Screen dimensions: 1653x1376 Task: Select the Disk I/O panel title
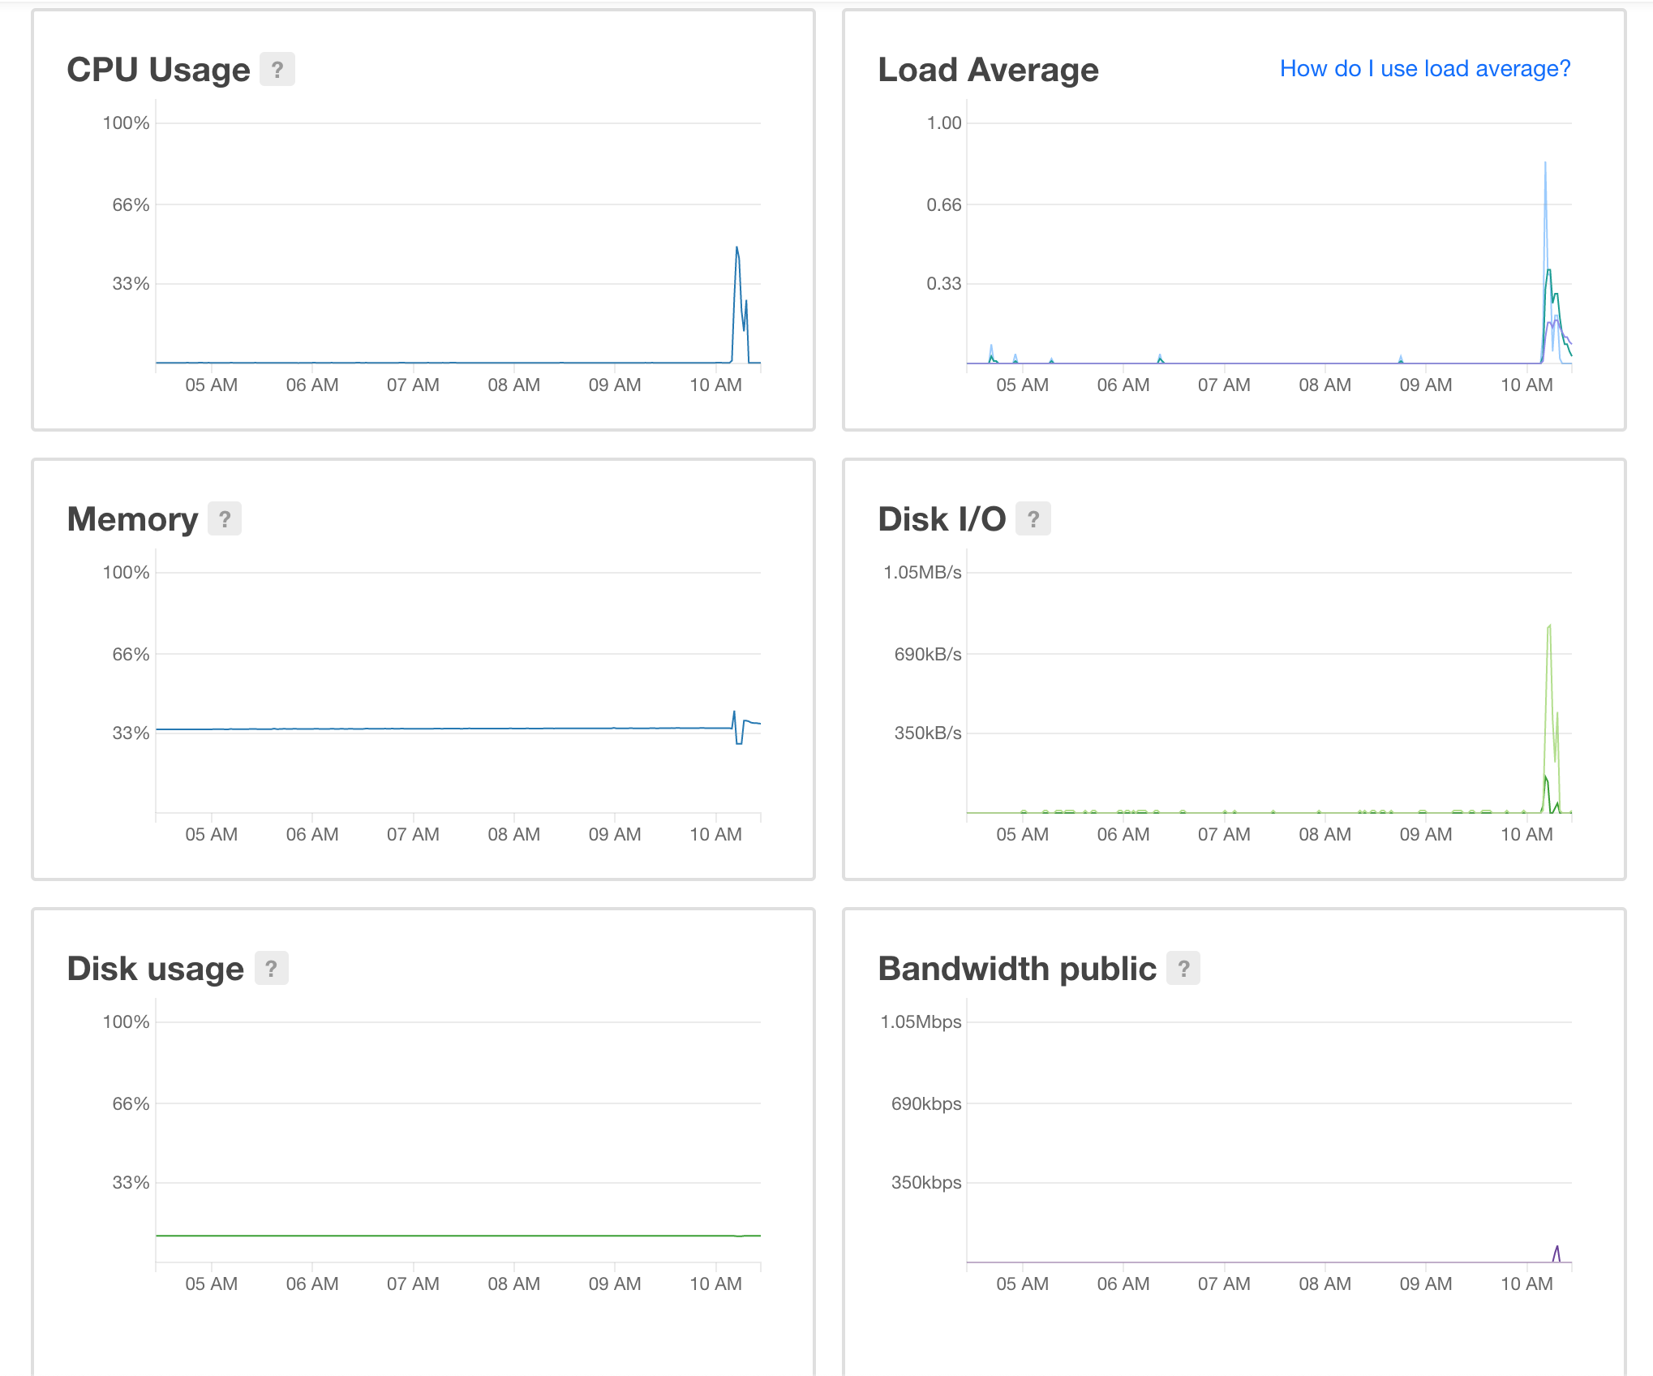[x=941, y=518]
